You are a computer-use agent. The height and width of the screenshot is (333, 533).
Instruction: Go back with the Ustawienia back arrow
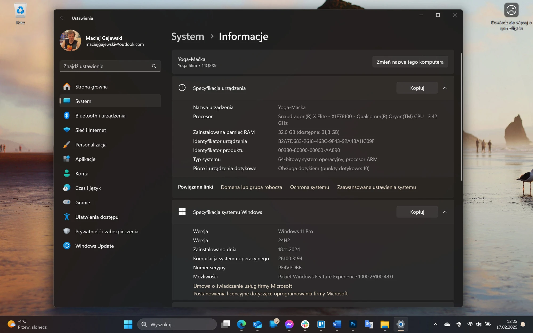pos(62,18)
